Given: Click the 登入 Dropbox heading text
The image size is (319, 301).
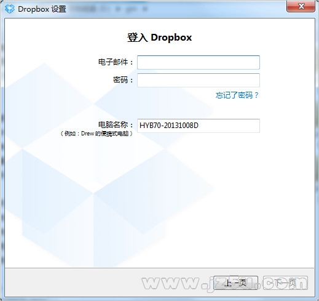Looking at the screenshot, I should [x=159, y=38].
